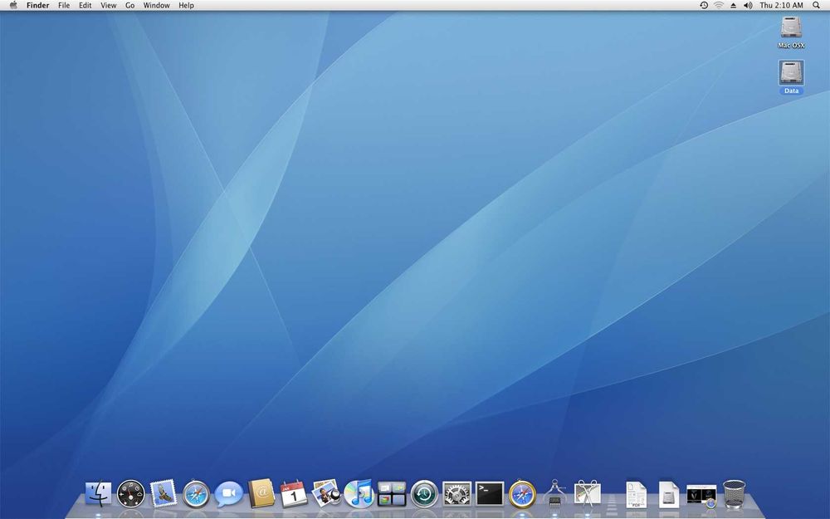Image resolution: width=830 pixels, height=519 pixels.
Task: Open System Preferences gear icon
Action: [x=456, y=493]
